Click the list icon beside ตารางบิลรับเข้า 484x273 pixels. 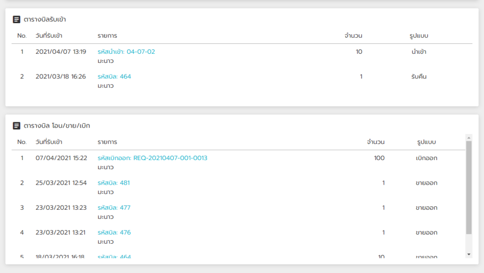[x=17, y=19]
